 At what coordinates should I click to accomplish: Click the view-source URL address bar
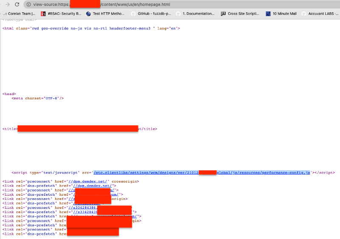coord(182,4)
